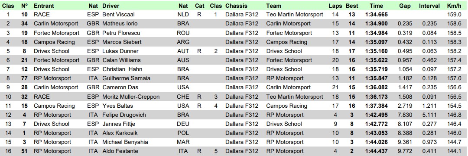Click the Entrant column header
468x156 pixels.
pos(44,6)
